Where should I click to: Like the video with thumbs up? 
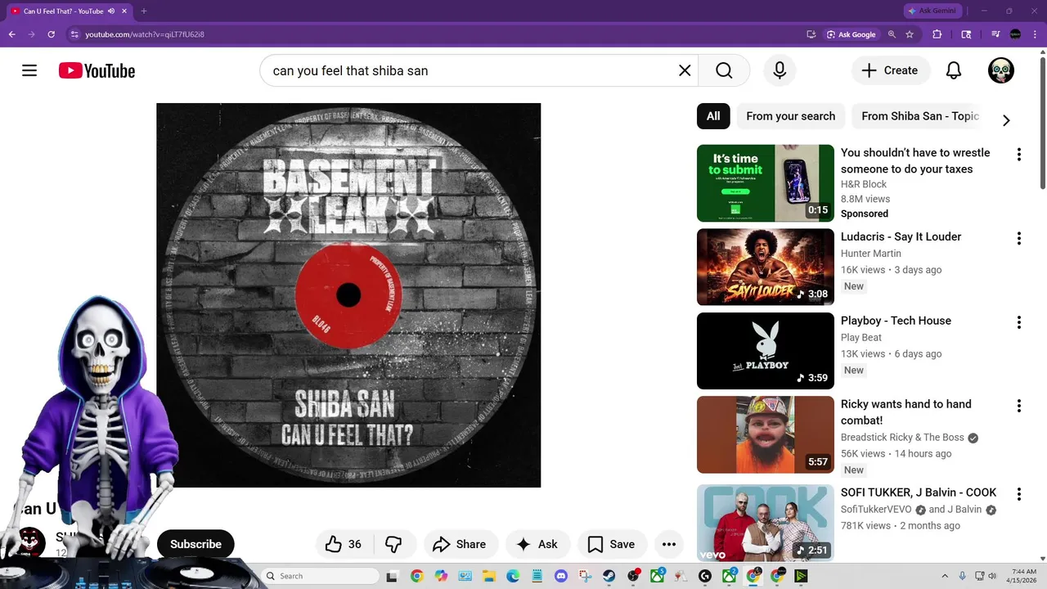coord(344,544)
